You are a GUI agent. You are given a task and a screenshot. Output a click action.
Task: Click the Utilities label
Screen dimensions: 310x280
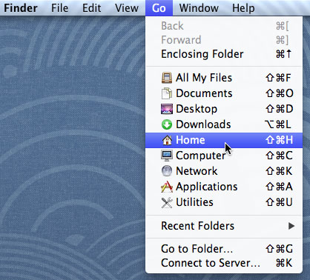(194, 202)
